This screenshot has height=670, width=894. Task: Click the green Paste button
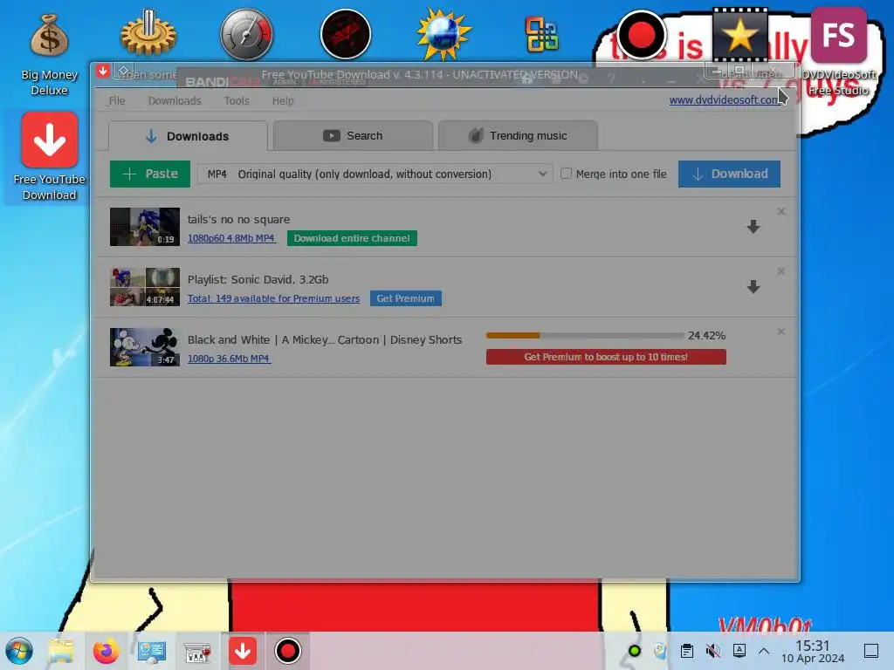(x=150, y=174)
